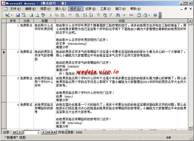
Task: Click the record number input box
Action: click(x=32, y=132)
